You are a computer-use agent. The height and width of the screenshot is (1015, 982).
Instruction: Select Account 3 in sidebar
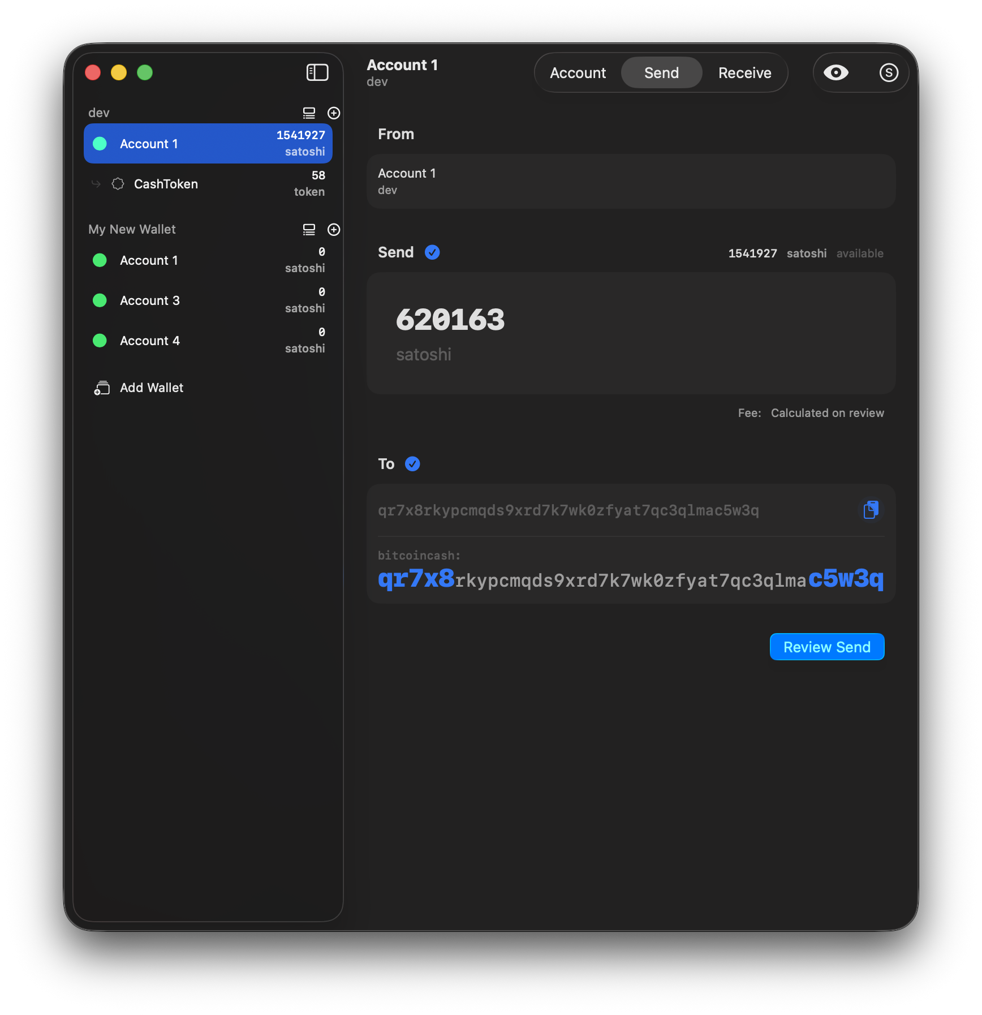208,300
